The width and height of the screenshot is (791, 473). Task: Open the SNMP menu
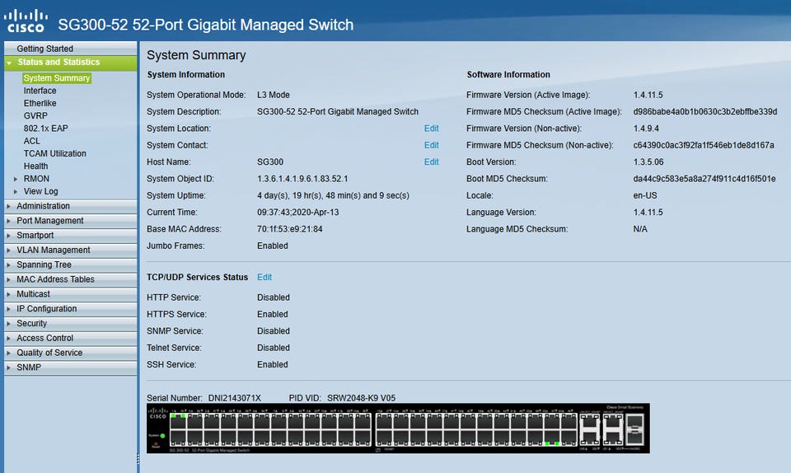70,367
